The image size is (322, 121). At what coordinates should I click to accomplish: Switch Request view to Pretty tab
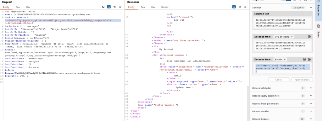click(x=6, y=7)
